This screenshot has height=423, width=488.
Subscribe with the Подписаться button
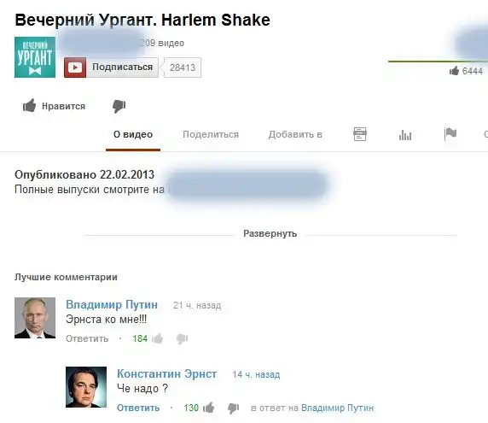point(111,68)
